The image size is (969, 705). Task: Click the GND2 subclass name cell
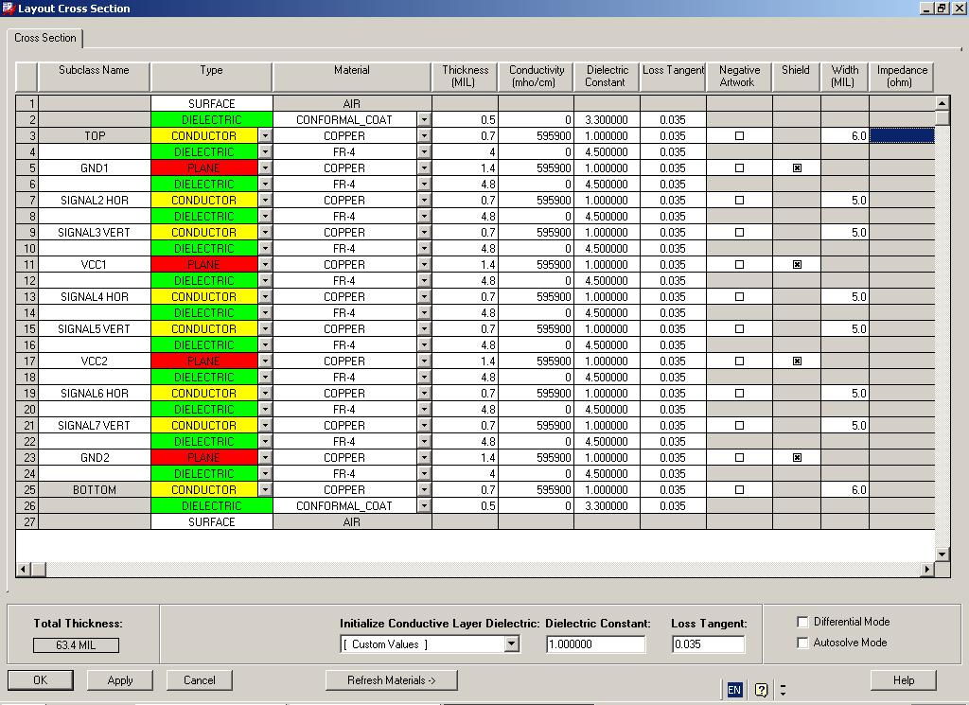tap(94, 457)
